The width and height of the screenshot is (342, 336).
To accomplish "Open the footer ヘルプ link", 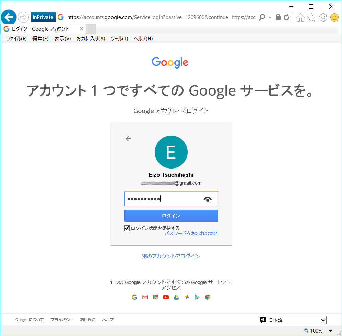I will pyautogui.click(x=108, y=320).
